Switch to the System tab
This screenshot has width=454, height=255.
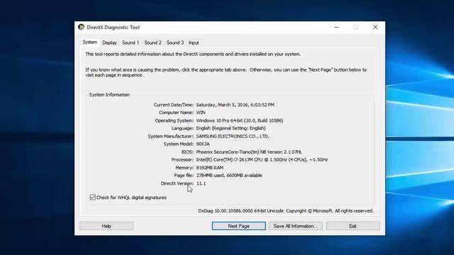(x=90, y=42)
